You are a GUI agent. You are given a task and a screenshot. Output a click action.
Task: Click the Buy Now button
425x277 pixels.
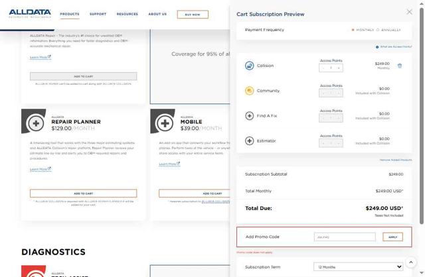pos(193,15)
